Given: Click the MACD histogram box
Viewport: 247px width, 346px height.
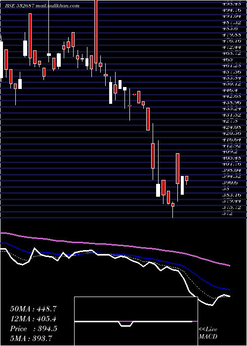Looking at the screenshot, I should coord(136,321).
